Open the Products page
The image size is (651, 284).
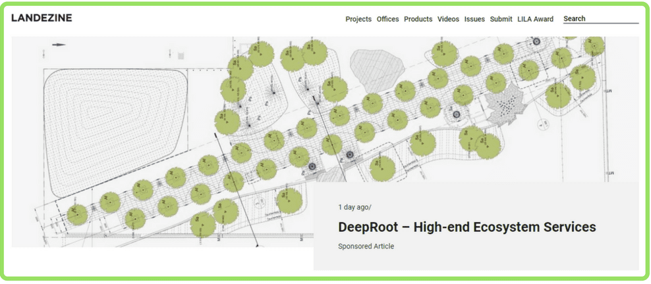418,19
